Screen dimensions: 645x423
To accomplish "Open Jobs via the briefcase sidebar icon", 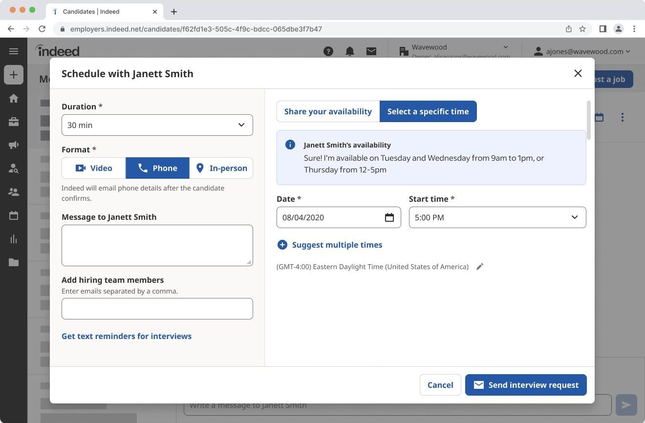I will tap(14, 122).
